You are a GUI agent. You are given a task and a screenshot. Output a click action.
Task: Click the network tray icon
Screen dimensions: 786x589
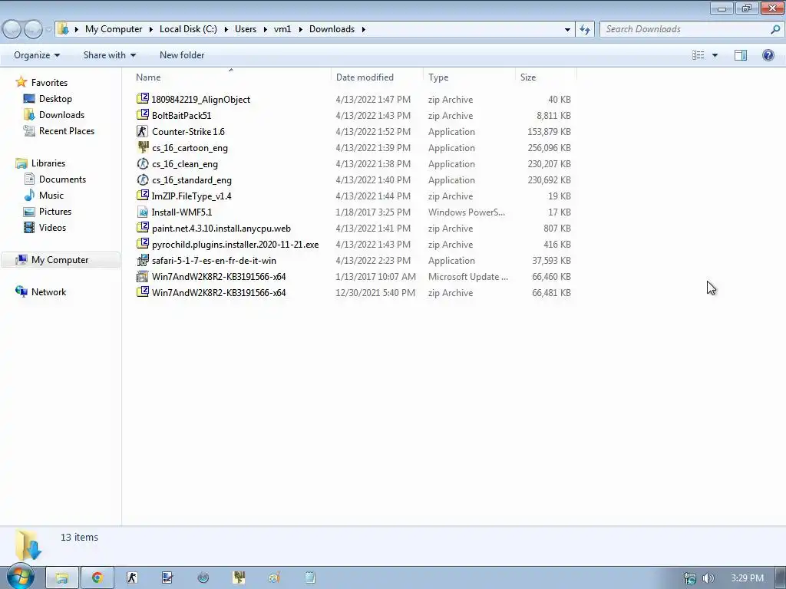coord(690,578)
